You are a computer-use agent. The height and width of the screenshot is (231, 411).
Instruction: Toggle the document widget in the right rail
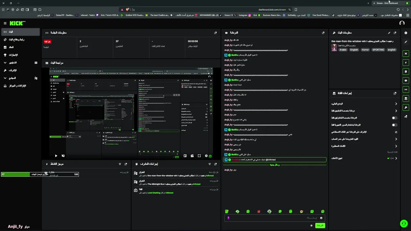pyautogui.click(x=406, y=72)
